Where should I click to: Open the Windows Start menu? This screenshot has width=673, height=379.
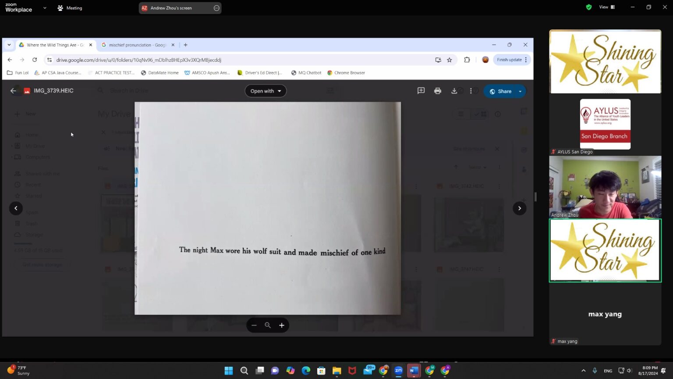point(229,371)
